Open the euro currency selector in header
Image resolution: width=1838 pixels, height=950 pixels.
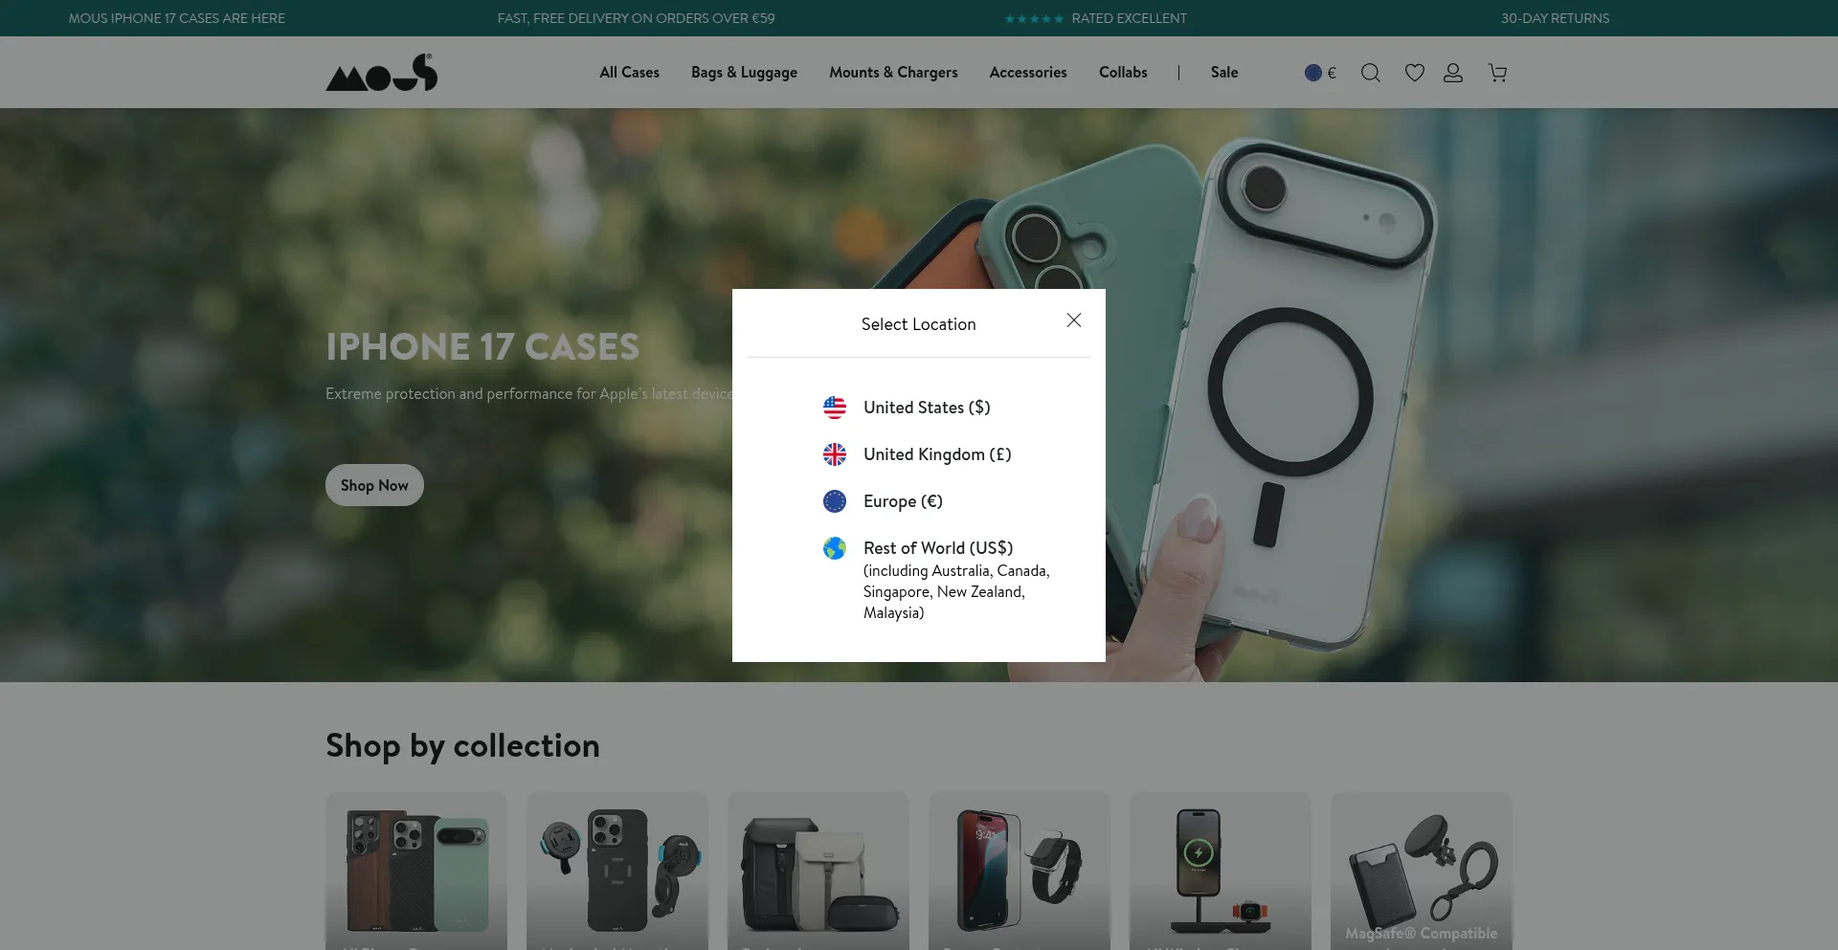[1320, 73]
